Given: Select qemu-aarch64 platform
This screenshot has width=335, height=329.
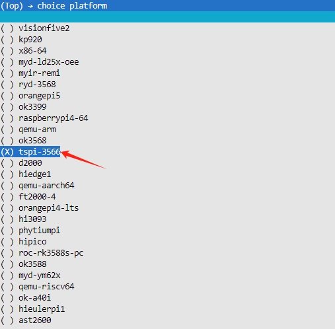Looking at the screenshot, I should [x=38, y=186].
